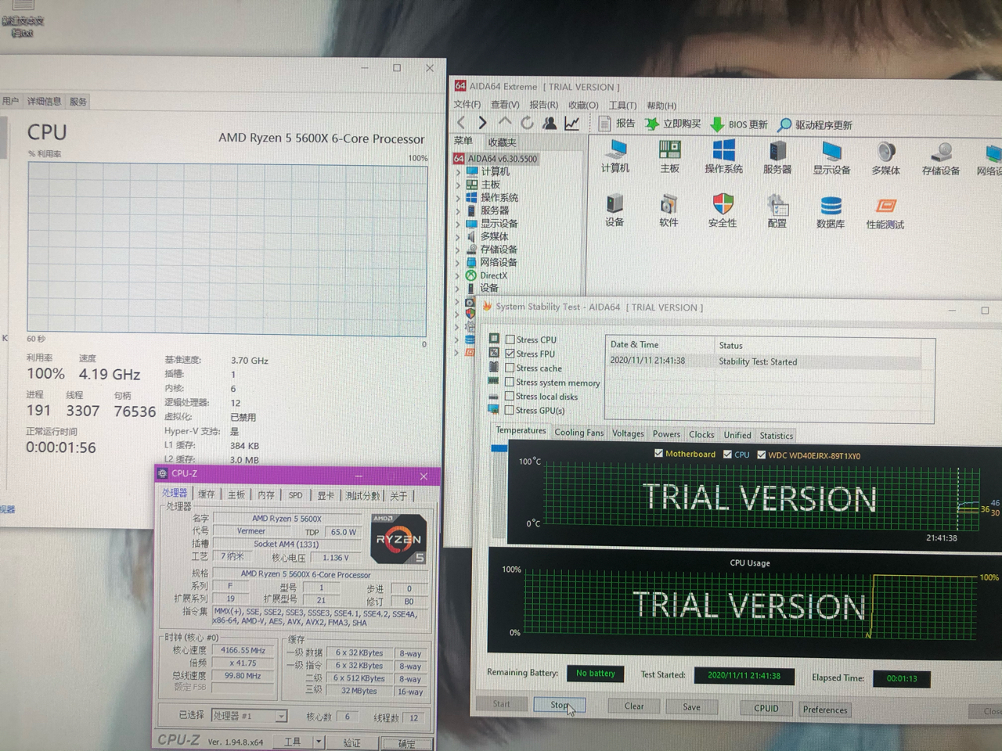The width and height of the screenshot is (1002, 751).
Task: Expand the Computer tree node in AIDA64
Action: pos(458,171)
